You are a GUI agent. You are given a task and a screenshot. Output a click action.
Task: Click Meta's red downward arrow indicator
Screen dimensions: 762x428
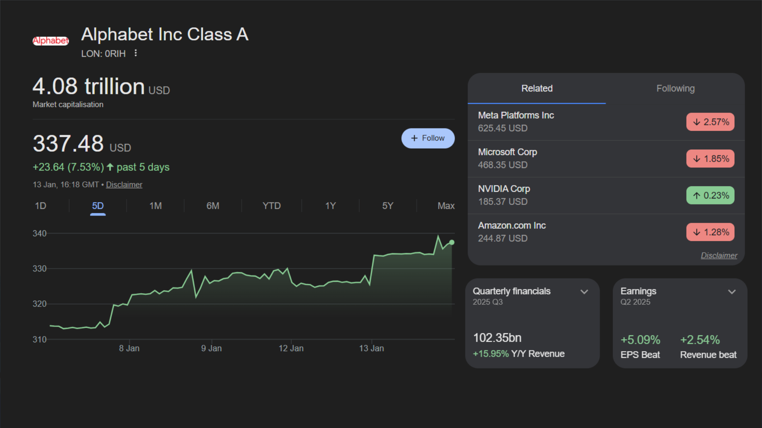point(697,122)
